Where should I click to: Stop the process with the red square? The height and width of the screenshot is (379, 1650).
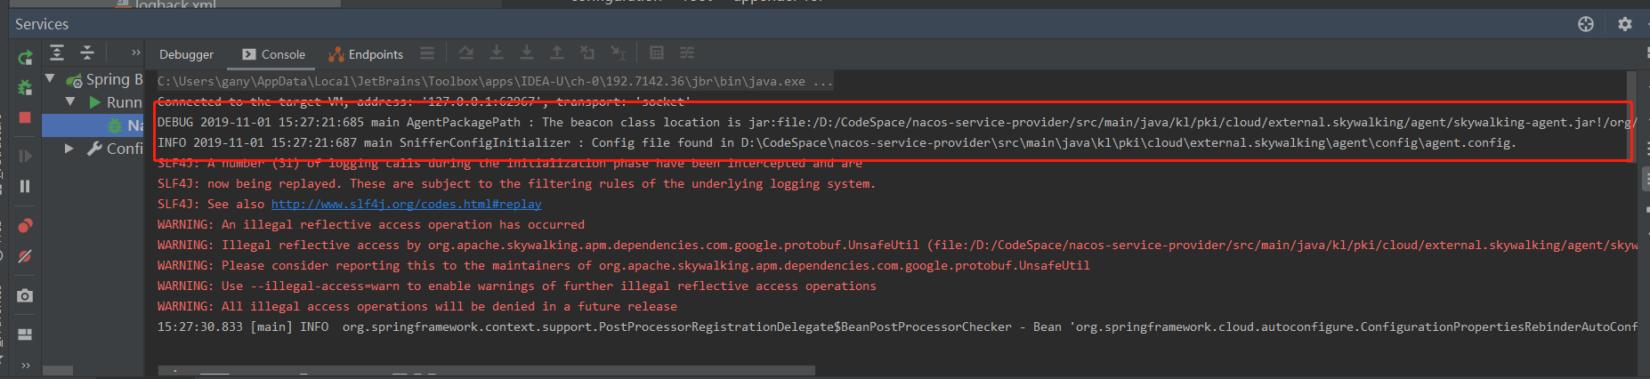click(25, 117)
